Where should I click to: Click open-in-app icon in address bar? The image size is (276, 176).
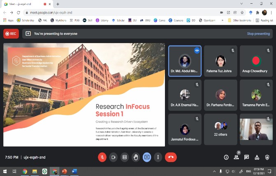tap(228, 12)
